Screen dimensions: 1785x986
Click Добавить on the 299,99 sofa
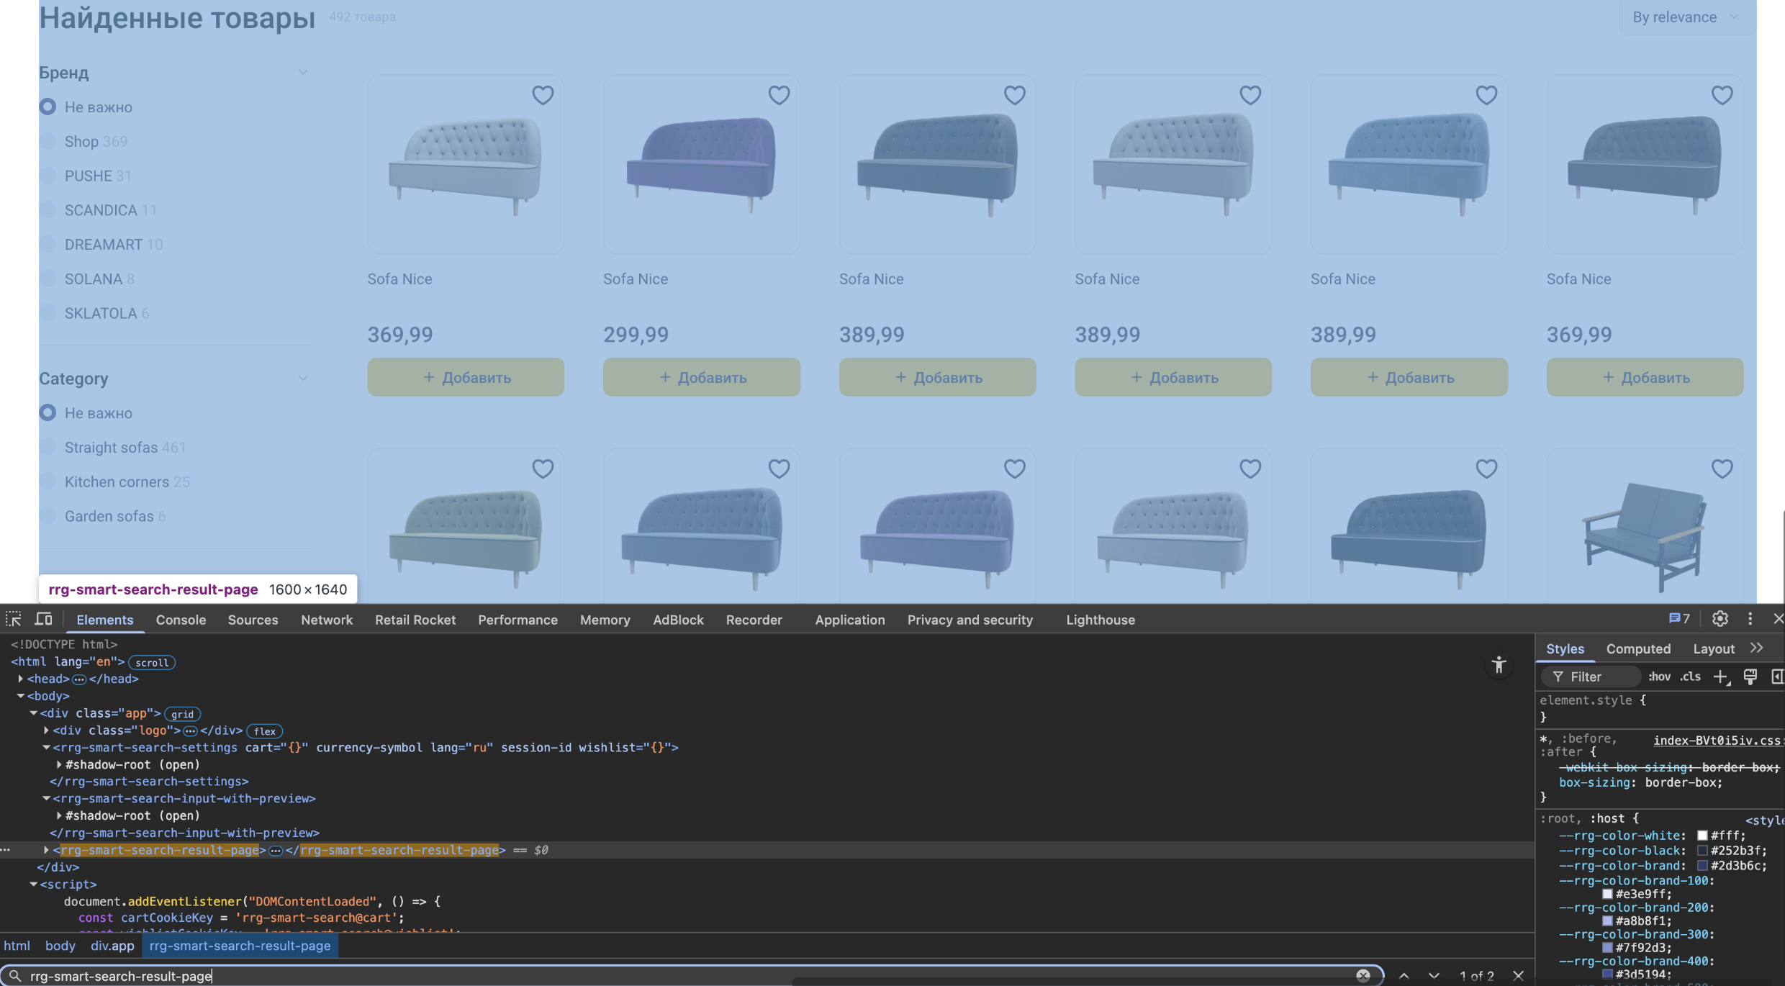coord(701,376)
